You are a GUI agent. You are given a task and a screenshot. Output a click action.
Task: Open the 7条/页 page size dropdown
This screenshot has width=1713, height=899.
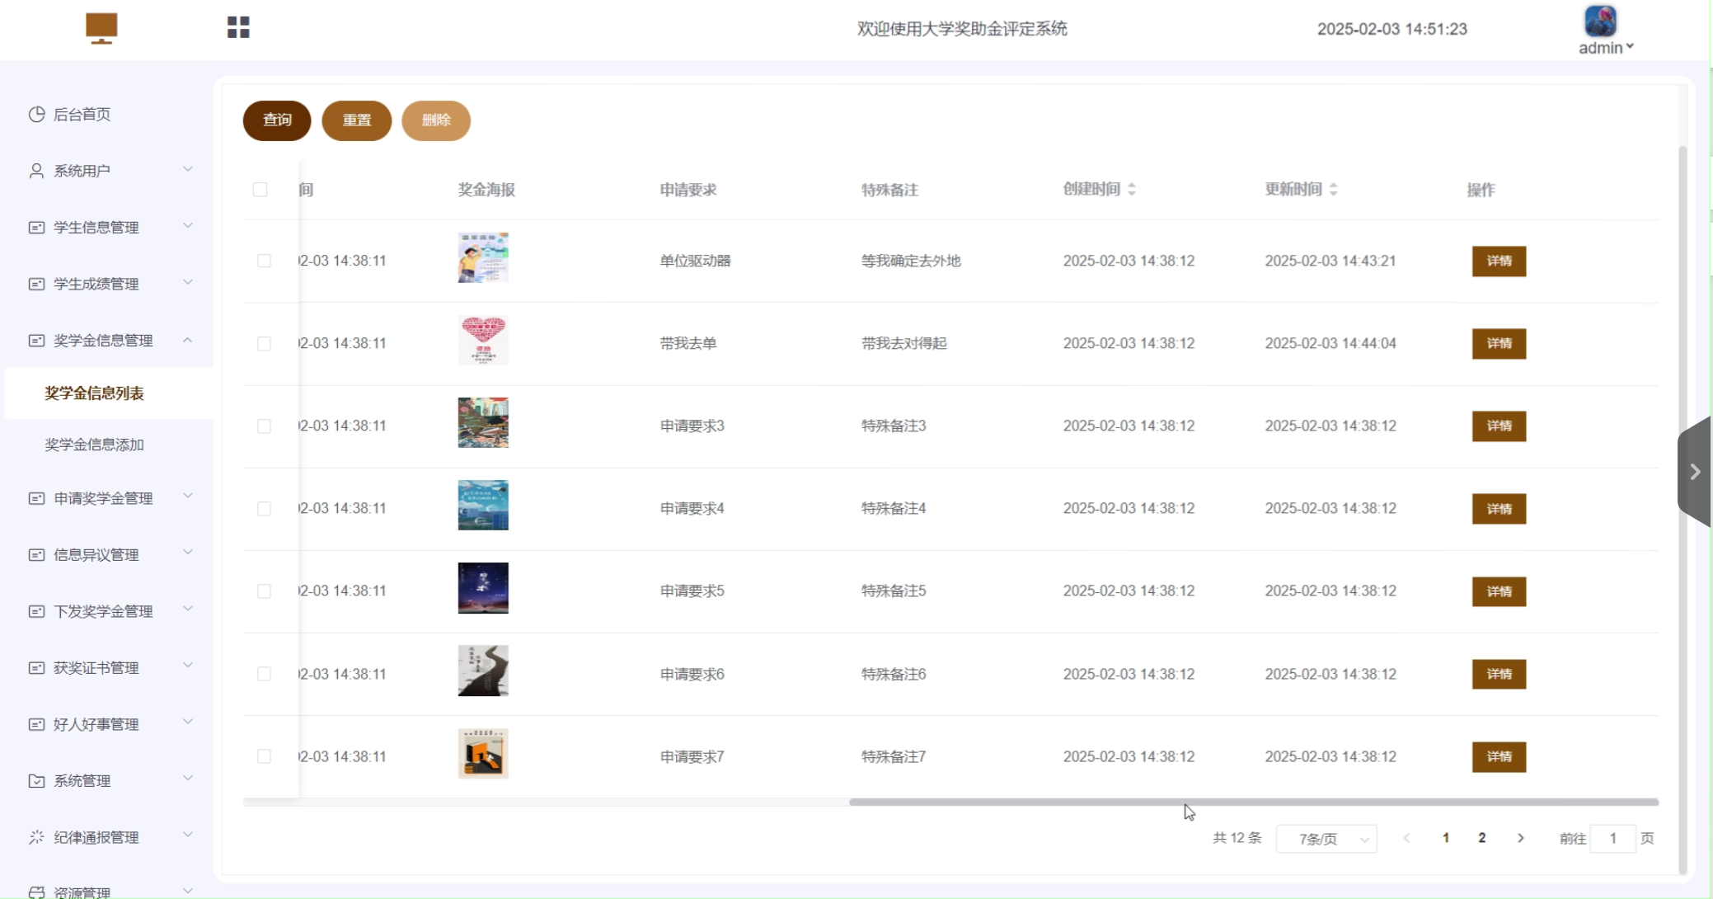coord(1326,839)
